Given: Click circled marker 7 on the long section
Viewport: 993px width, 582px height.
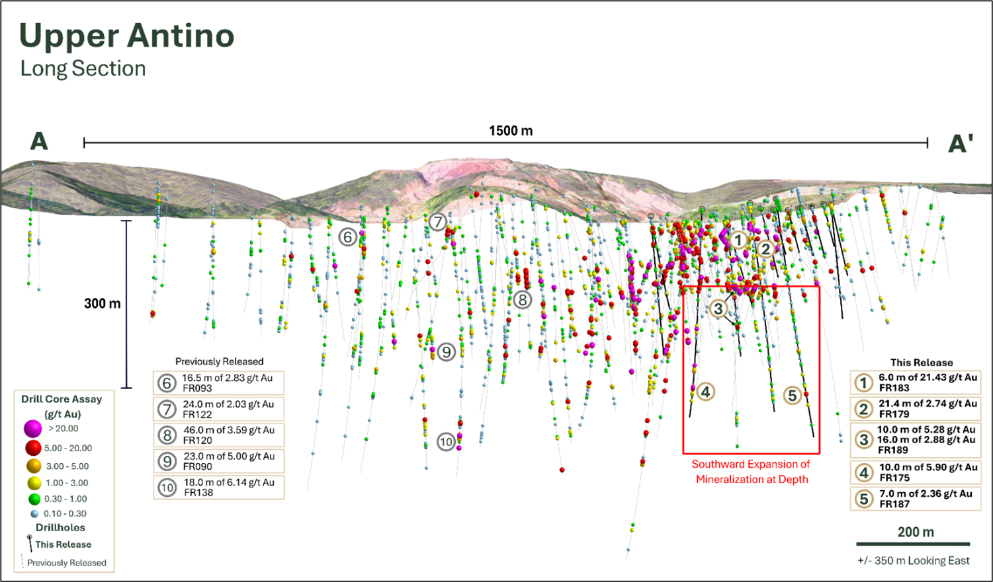Looking at the screenshot, I should (x=437, y=222).
